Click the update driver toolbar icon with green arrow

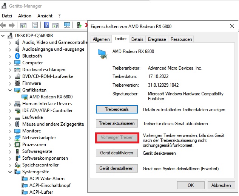(x=79, y=25)
